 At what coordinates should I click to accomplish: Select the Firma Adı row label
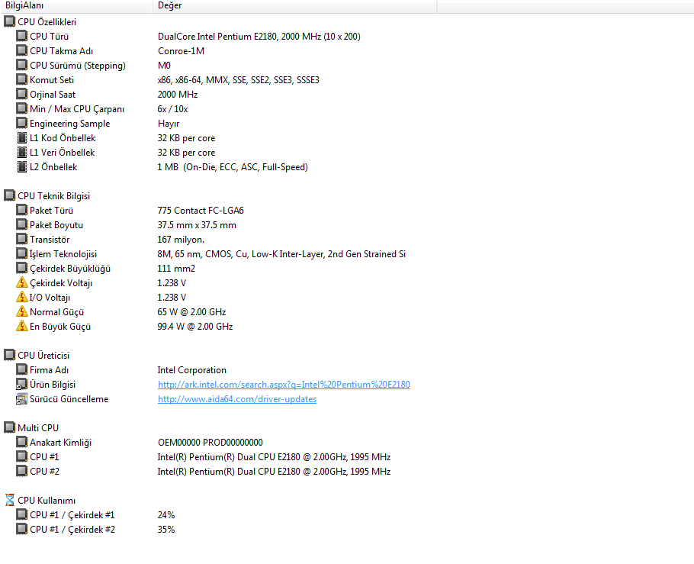point(49,370)
